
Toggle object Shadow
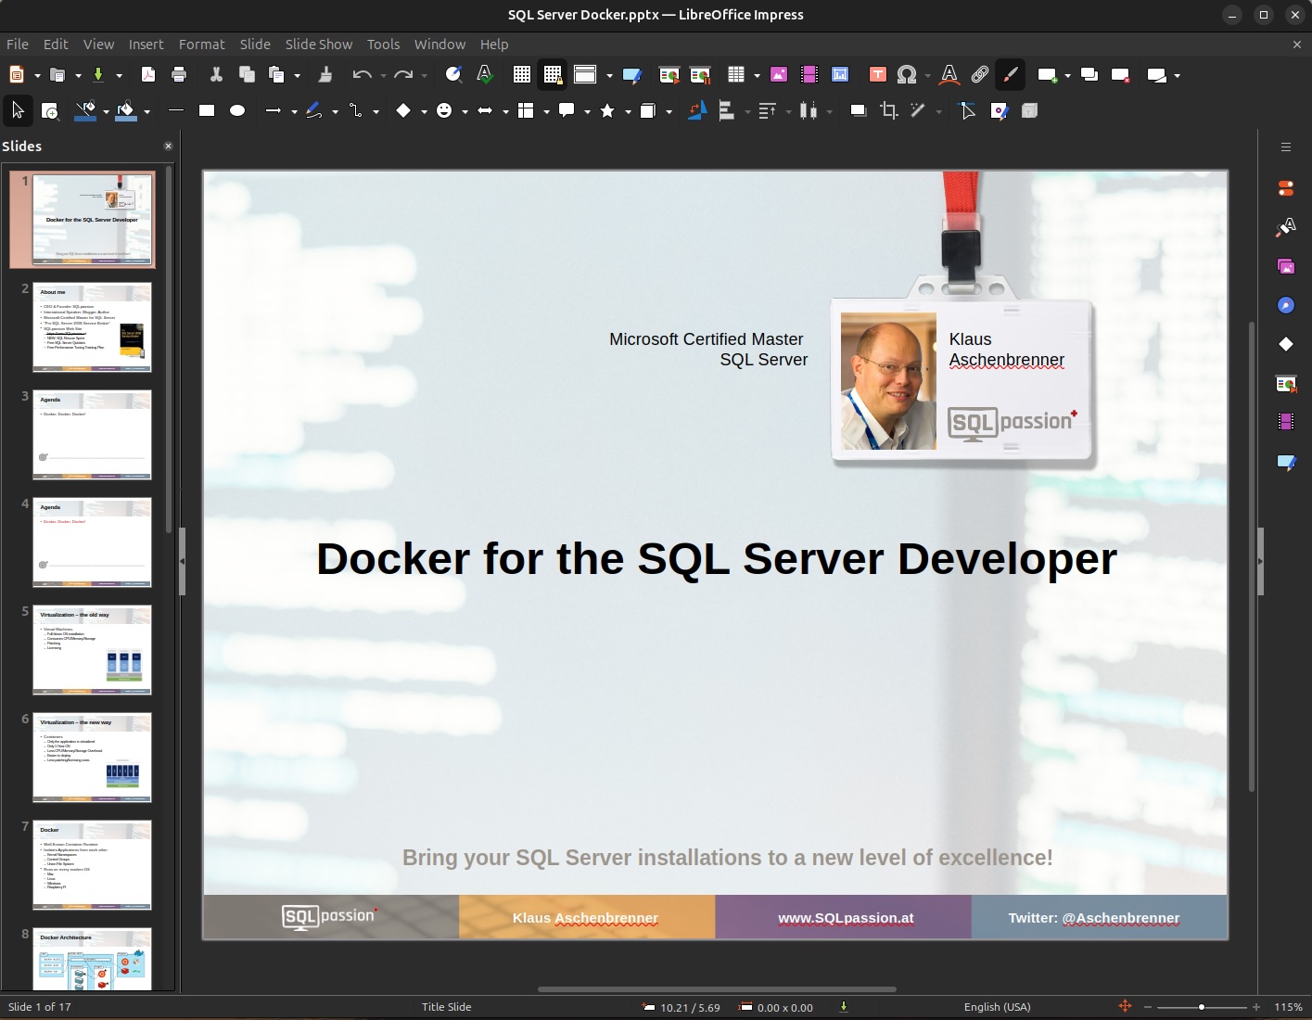[859, 110]
